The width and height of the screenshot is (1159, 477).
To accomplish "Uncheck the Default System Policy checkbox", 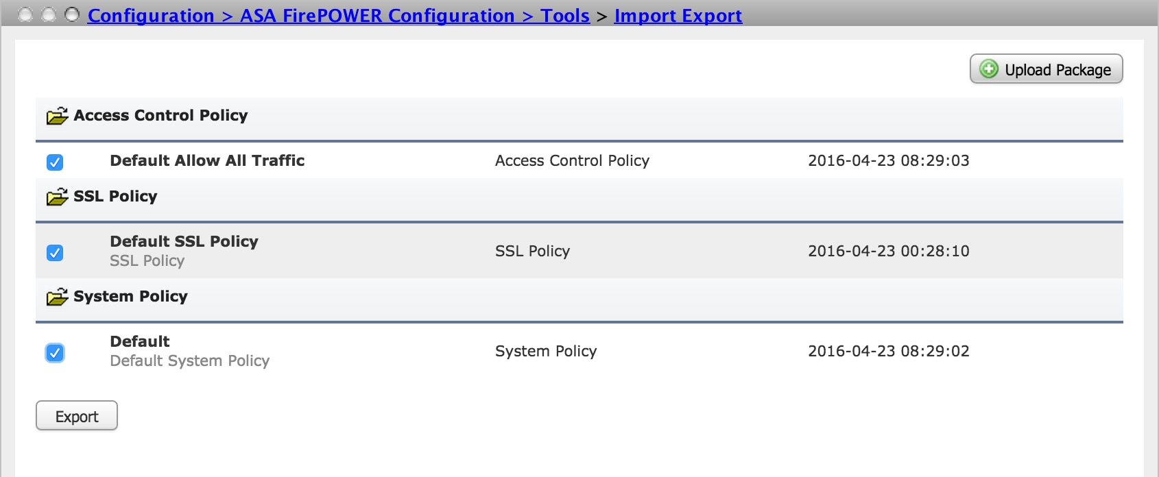I will click(55, 352).
